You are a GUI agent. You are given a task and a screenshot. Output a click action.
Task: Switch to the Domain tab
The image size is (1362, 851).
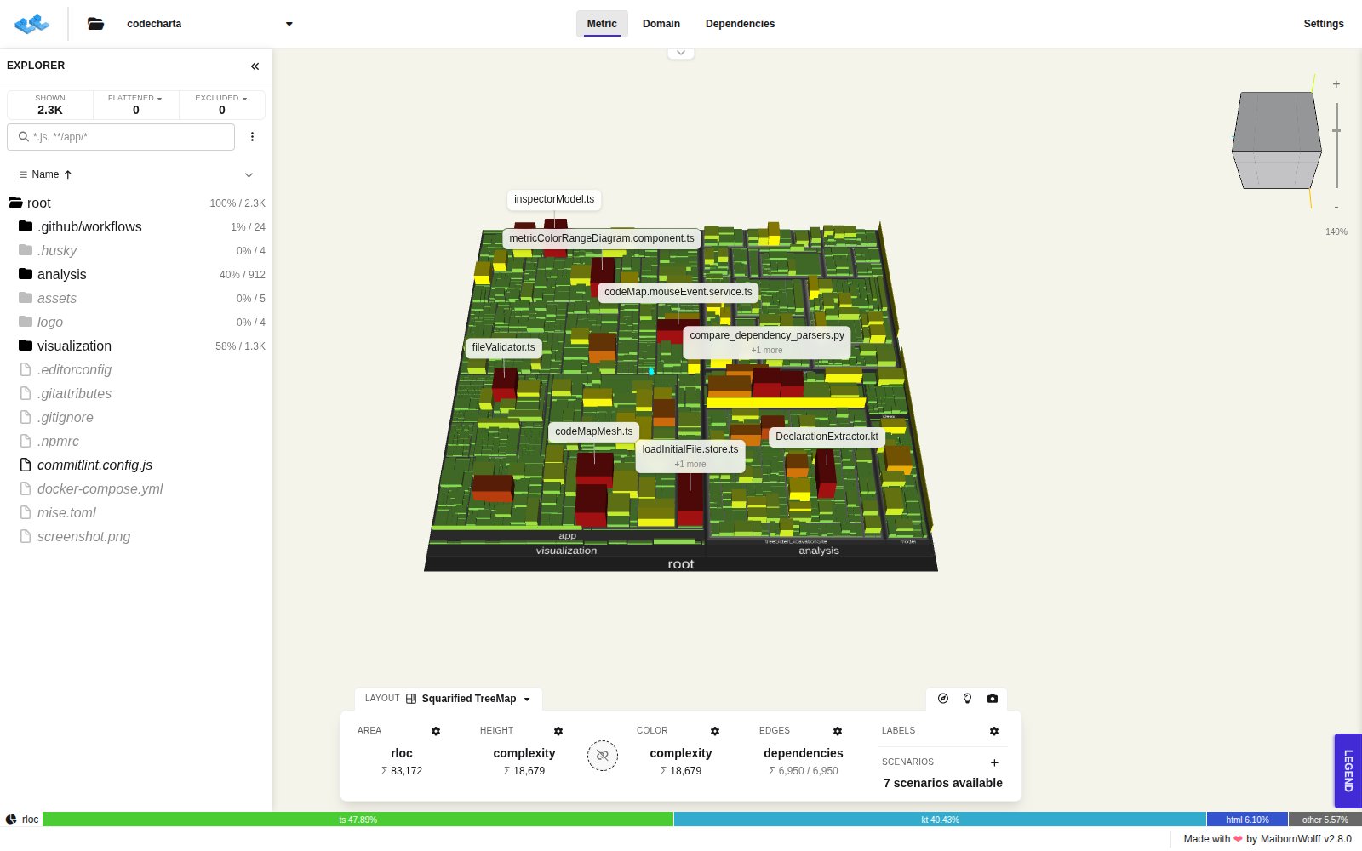pos(661,24)
